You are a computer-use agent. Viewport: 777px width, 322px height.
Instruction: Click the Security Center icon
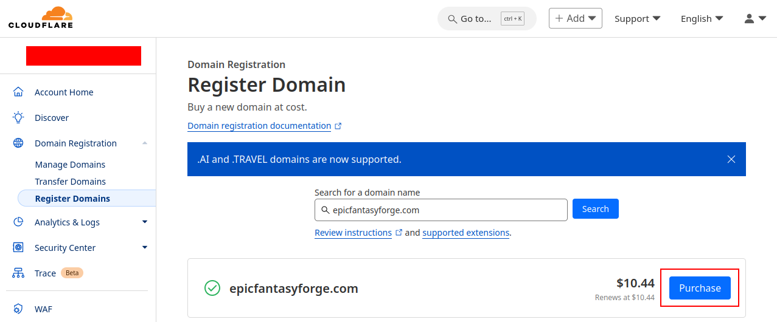click(x=18, y=247)
